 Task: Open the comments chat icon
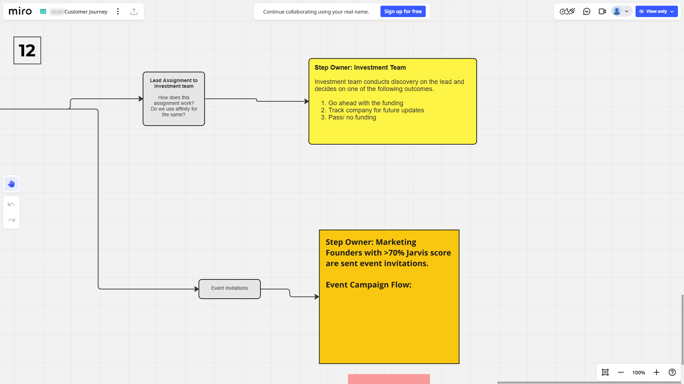click(x=587, y=11)
